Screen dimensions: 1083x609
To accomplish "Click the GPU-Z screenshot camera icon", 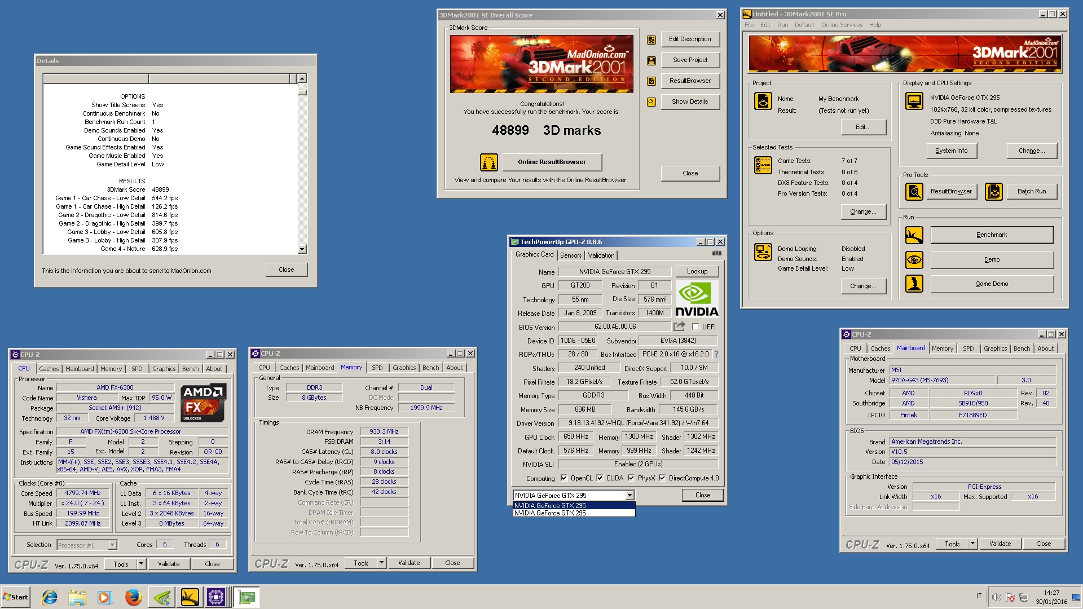I will coord(717,253).
